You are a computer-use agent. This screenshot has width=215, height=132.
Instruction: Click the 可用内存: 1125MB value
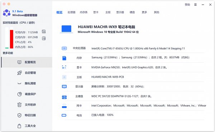[26, 32]
